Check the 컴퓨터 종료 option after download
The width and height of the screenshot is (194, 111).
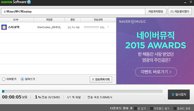click(x=175, y=108)
